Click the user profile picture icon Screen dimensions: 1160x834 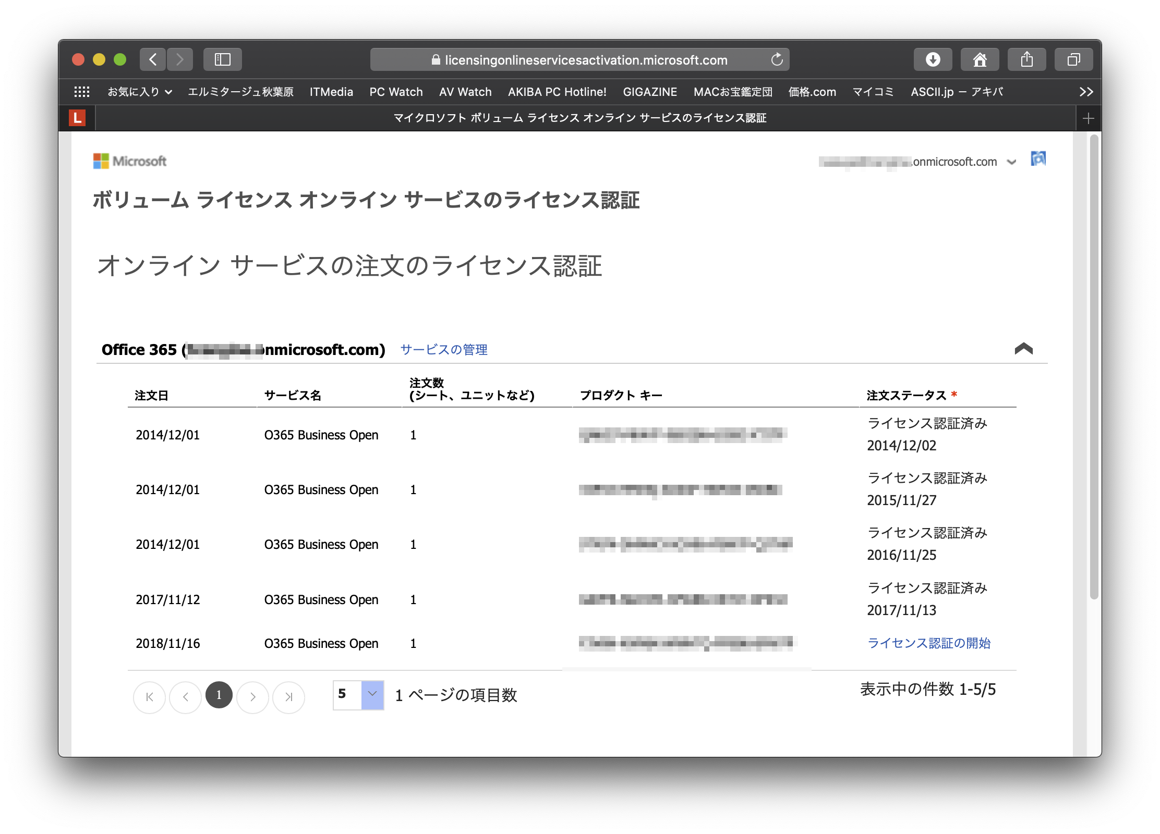tap(1038, 159)
